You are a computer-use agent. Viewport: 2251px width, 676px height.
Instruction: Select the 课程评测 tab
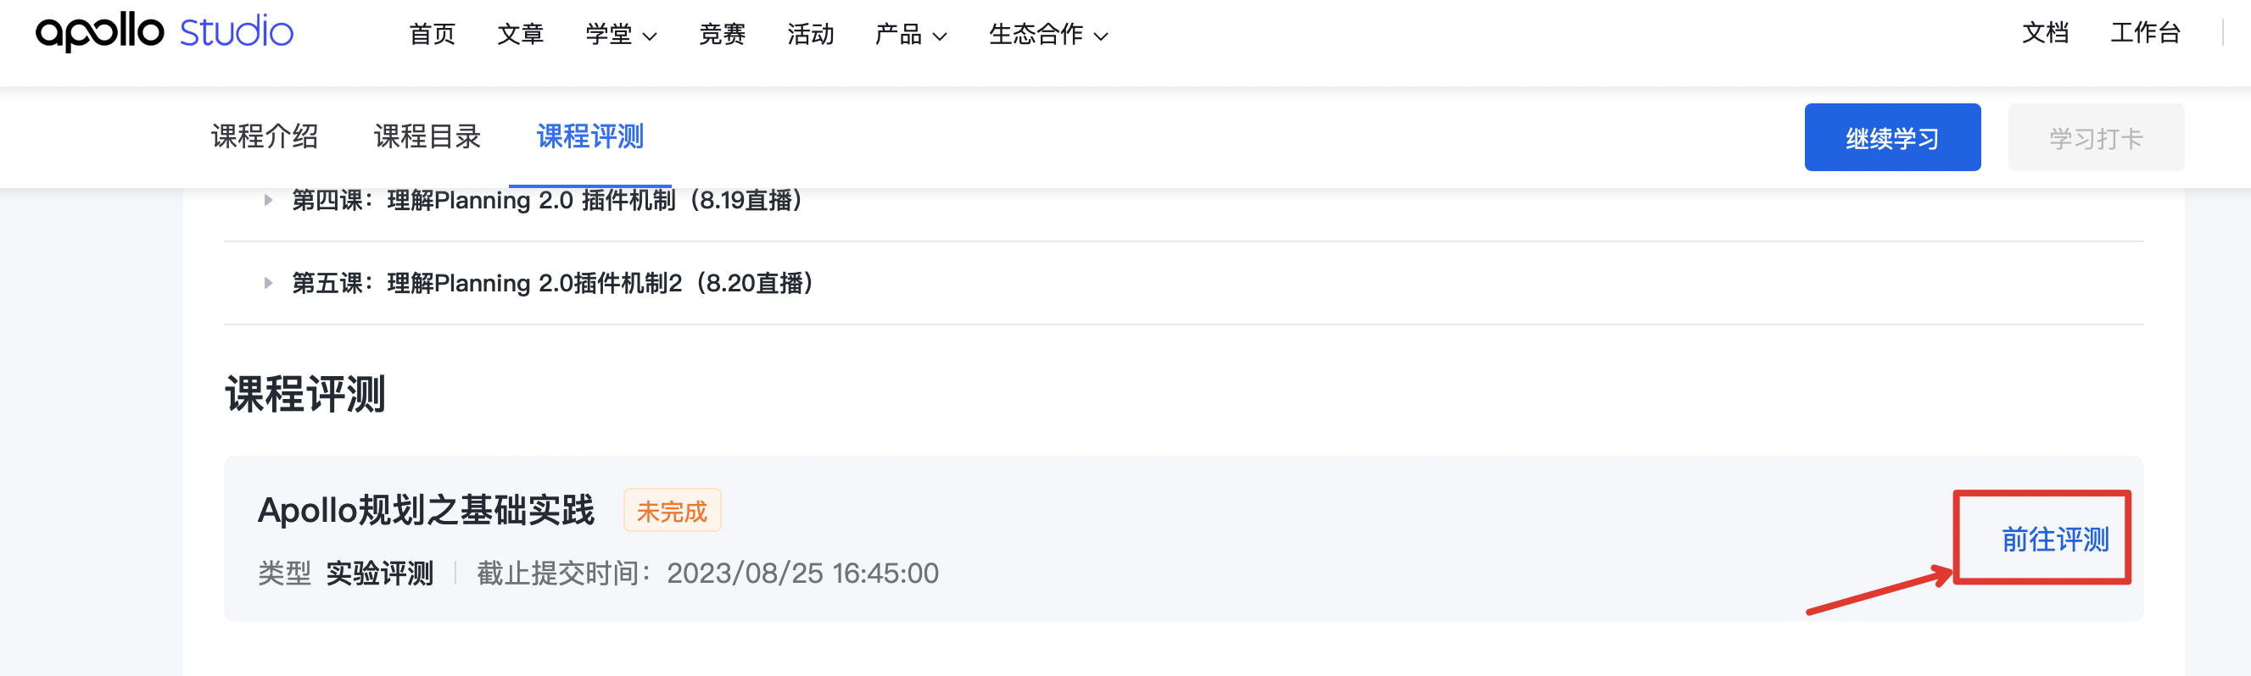(x=589, y=137)
